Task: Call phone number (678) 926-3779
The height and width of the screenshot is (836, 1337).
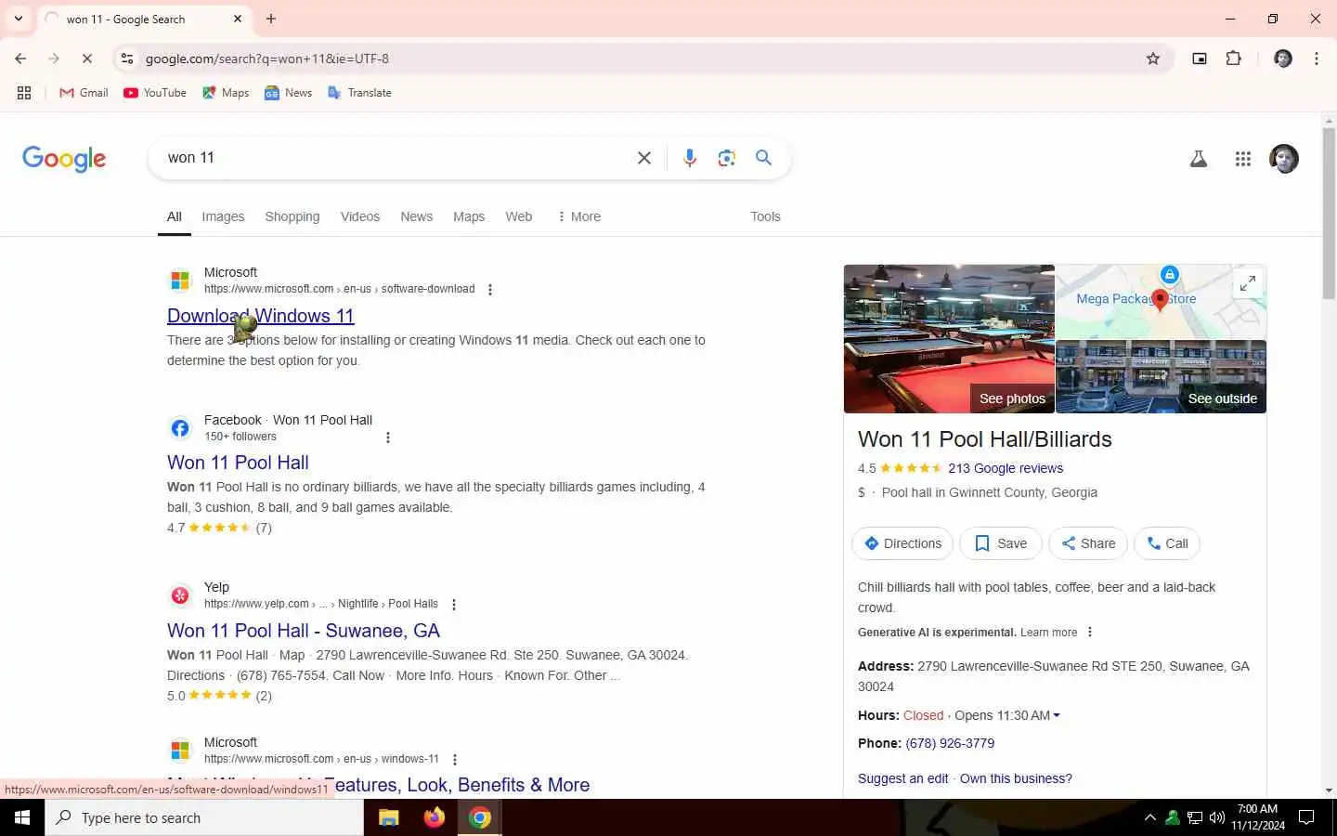Action: tap(950, 743)
